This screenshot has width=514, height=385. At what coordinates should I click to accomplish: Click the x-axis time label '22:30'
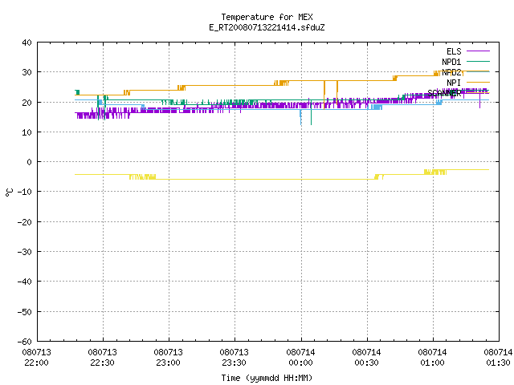click(x=102, y=363)
